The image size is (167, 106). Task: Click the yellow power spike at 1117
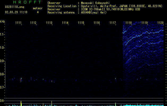pos(115,104)
